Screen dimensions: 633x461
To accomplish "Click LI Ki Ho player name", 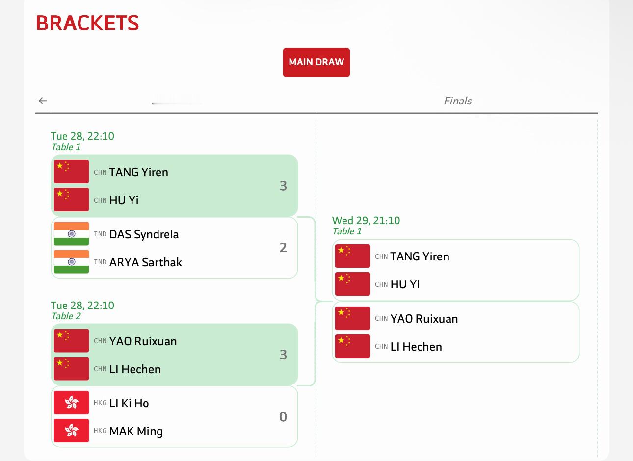I will [129, 403].
